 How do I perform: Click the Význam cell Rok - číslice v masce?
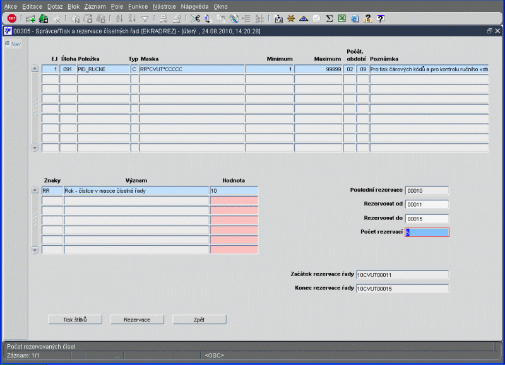pos(136,191)
